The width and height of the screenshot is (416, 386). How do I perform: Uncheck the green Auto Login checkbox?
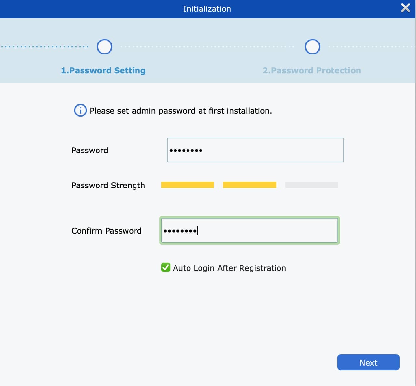[x=166, y=268]
